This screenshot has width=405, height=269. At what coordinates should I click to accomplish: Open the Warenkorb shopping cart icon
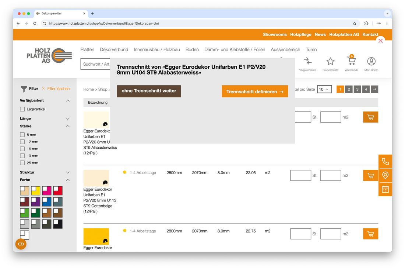pos(351,62)
